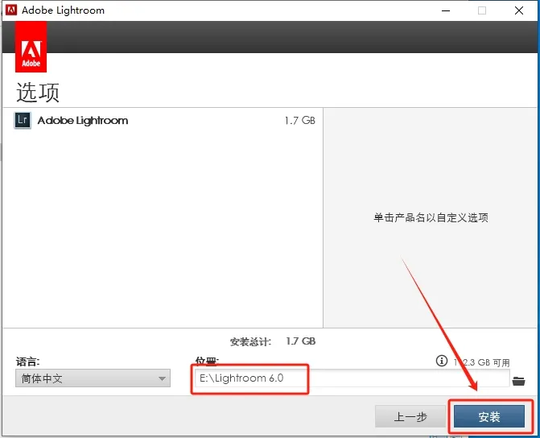Click the install location path field
540x438 pixels.
(x=352, y=378)
